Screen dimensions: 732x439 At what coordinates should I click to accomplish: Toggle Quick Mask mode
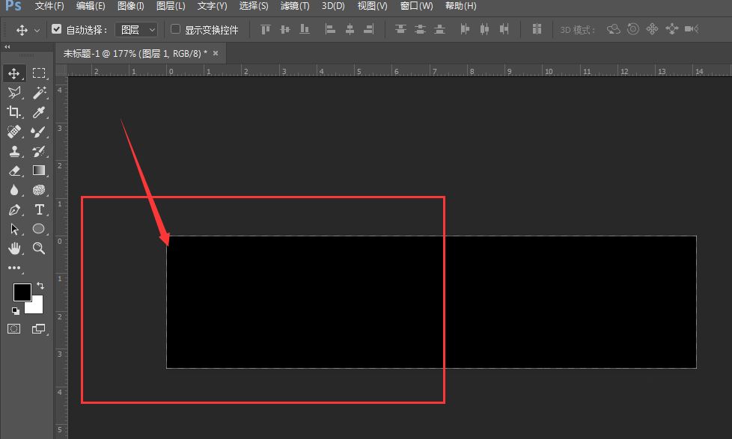coord(14,329)
